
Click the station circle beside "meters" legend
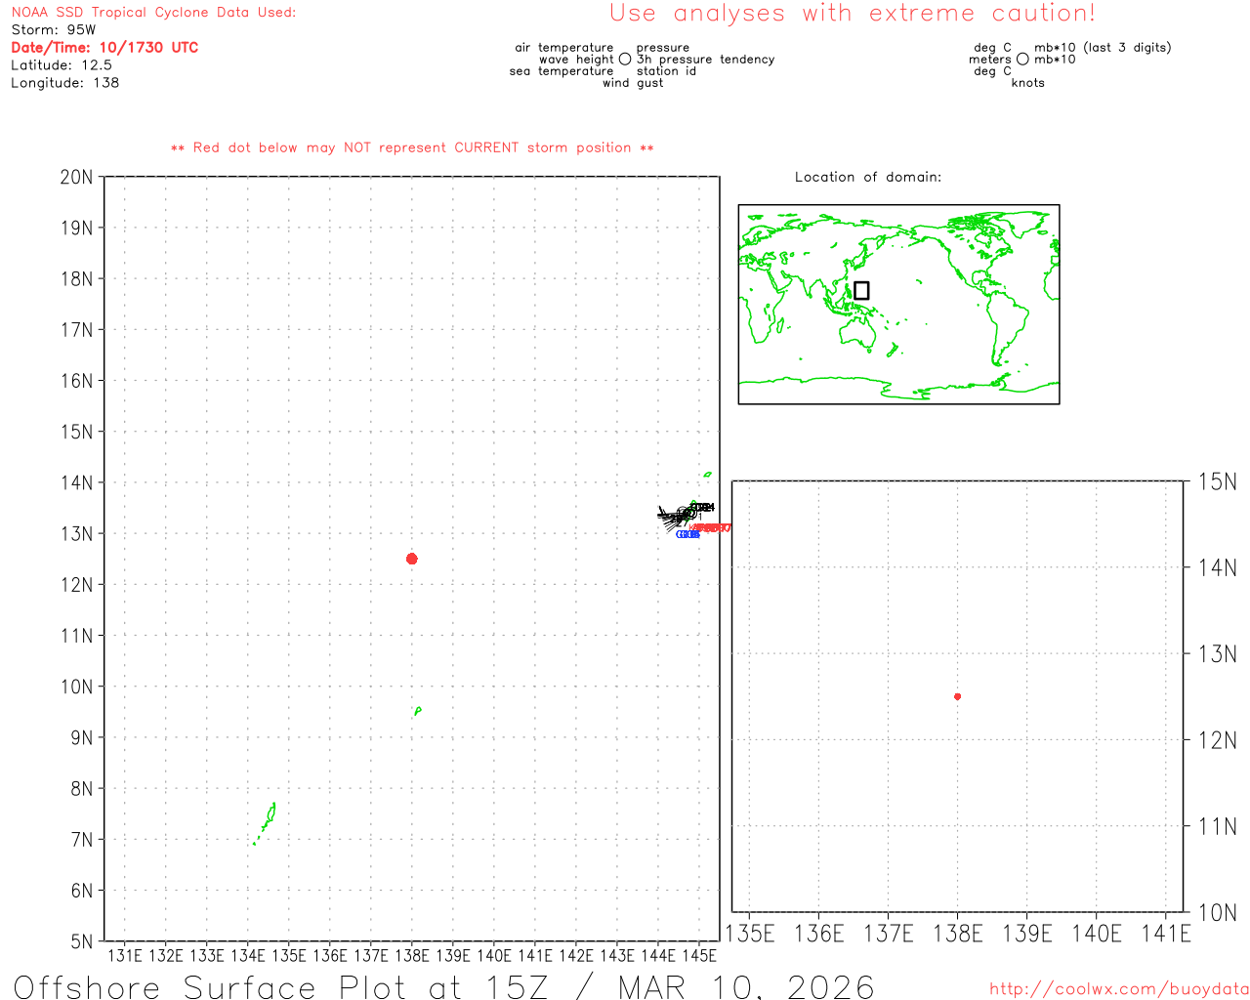(x=1022, y=59)
